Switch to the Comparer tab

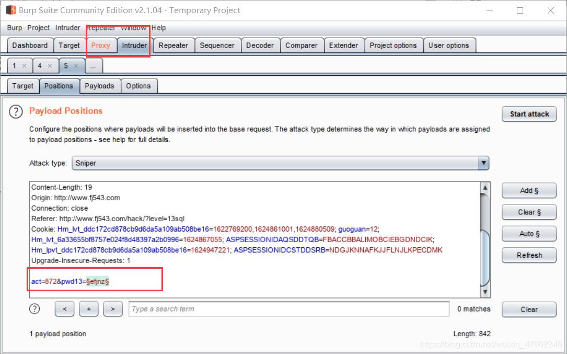click(302, 45)
